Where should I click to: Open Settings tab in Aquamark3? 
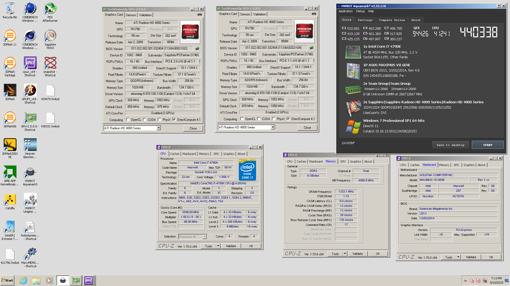click(x=365, y=20)
